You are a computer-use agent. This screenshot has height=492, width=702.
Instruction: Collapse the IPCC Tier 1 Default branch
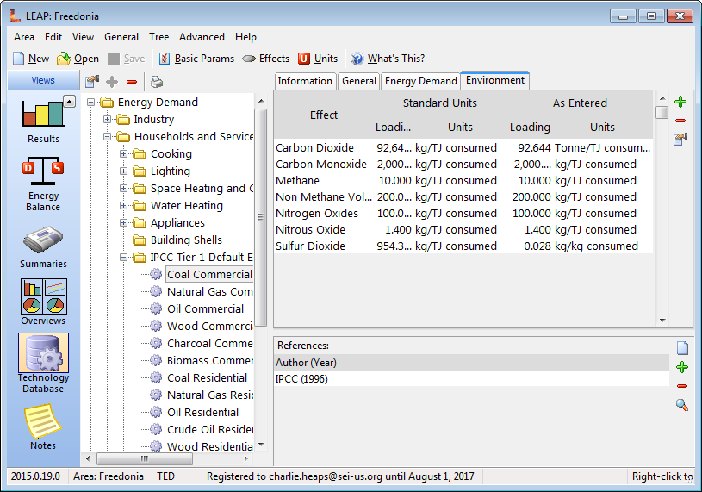(123, 257)
